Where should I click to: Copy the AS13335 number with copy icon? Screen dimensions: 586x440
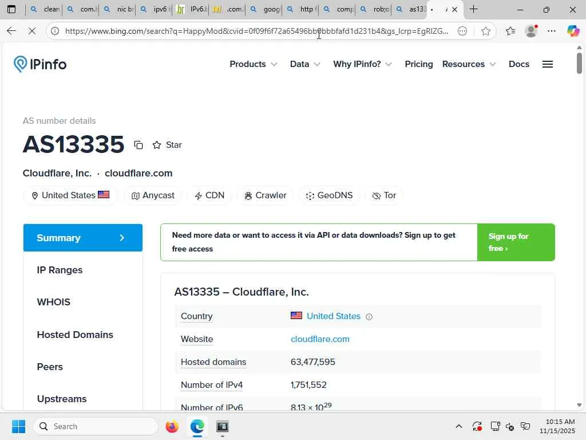coord(138,145)
